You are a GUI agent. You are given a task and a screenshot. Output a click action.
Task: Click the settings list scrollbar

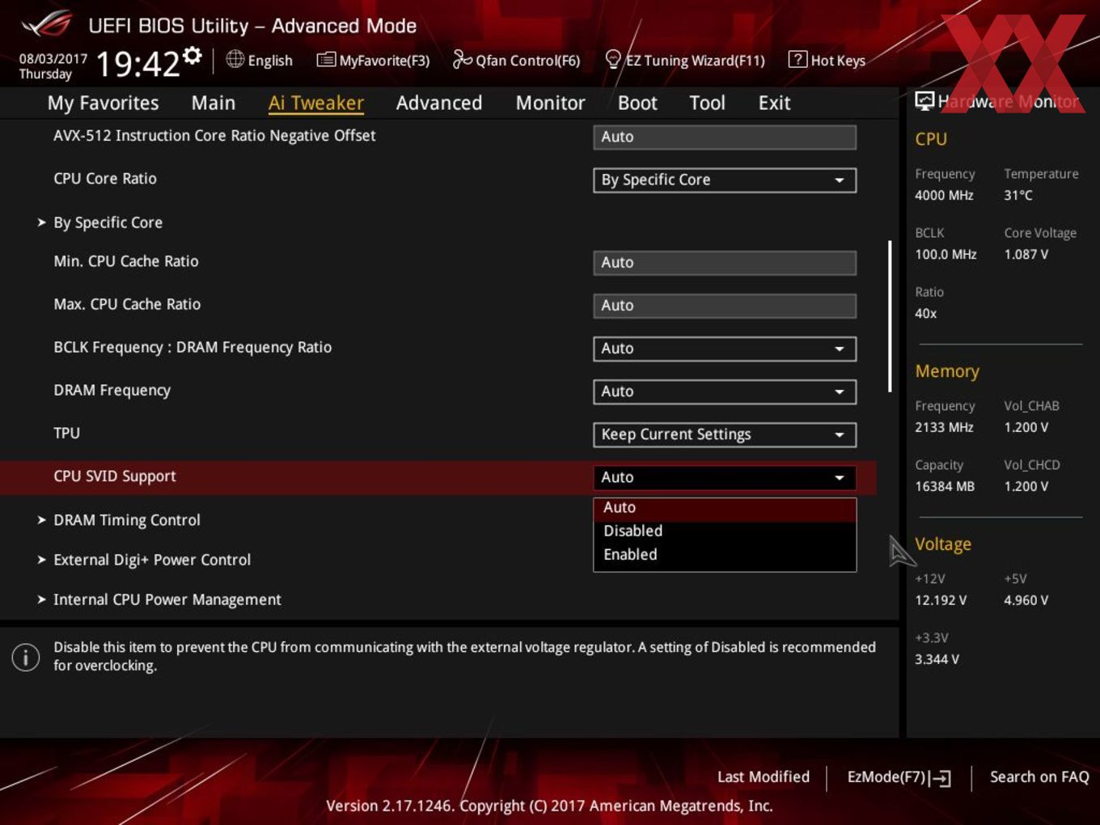[x=890, y=316]
